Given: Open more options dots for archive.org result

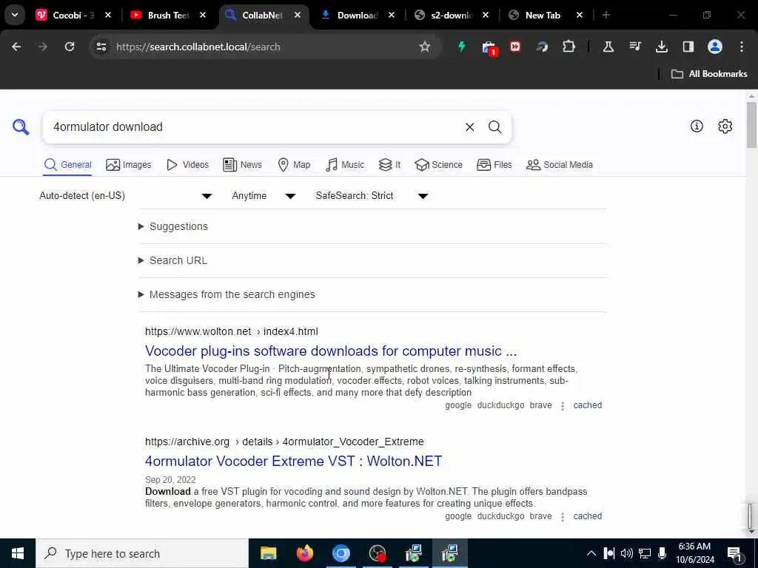Looking at the screenshot, I should (563, 516).
